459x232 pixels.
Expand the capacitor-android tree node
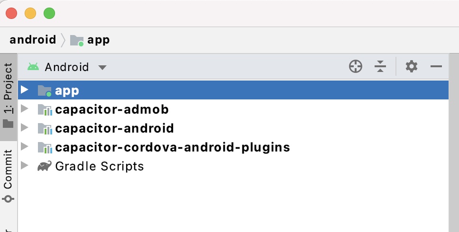pyautogui.click(x=25, y=128)
